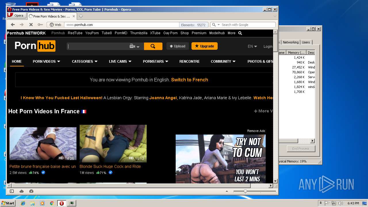The image size is (368, 207).
Task: Open Google Chrome from the taskbar
Action: tap(52, 203)
